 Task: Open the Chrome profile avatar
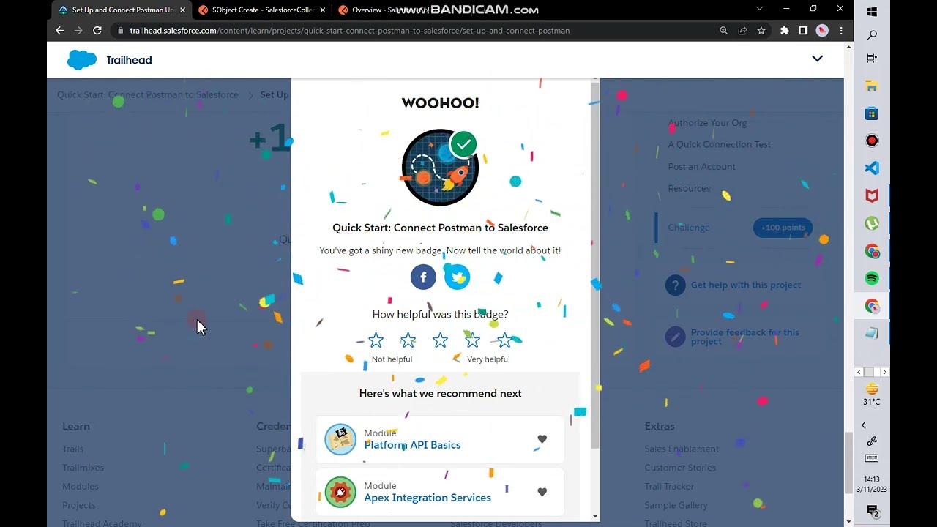click(822, 31)
